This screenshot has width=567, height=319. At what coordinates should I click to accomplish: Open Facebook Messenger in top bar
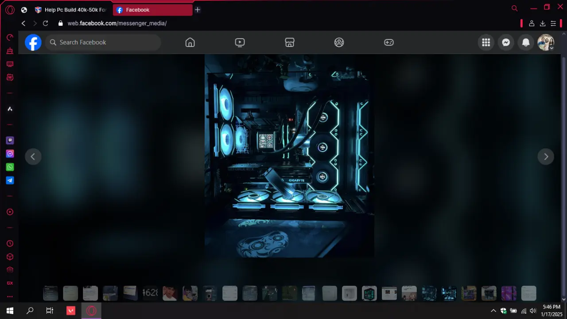pyautogui.click(x=506, y=43)
